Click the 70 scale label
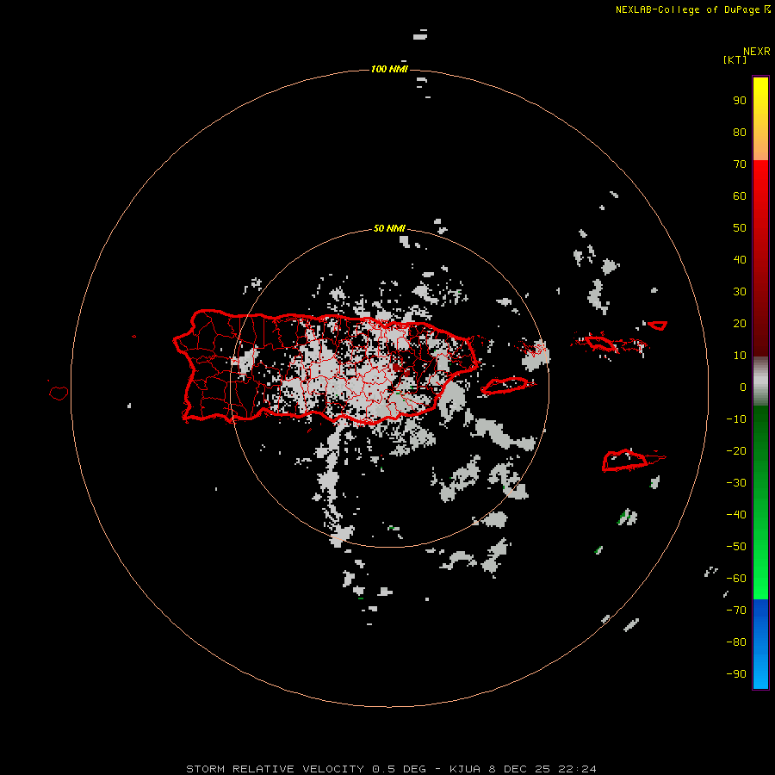Screen dimensions: 775x775 tap(740, 164)
